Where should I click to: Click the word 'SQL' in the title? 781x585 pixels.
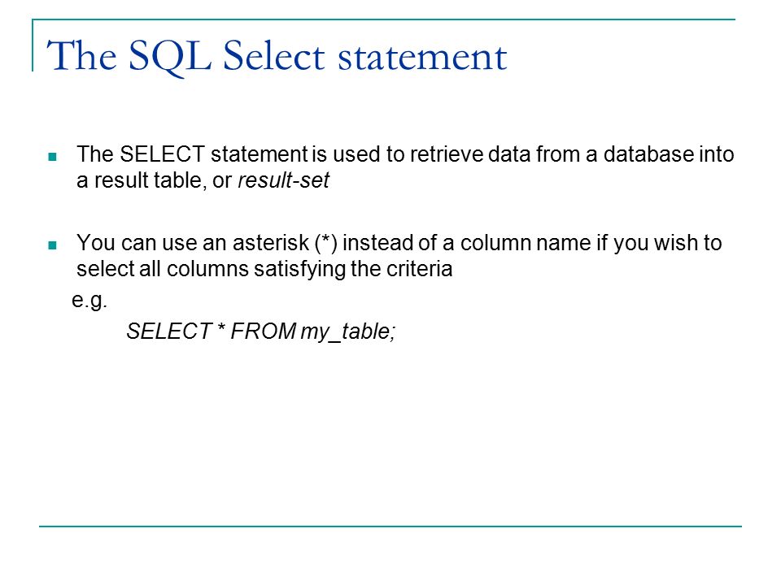[x=170, y=56]
